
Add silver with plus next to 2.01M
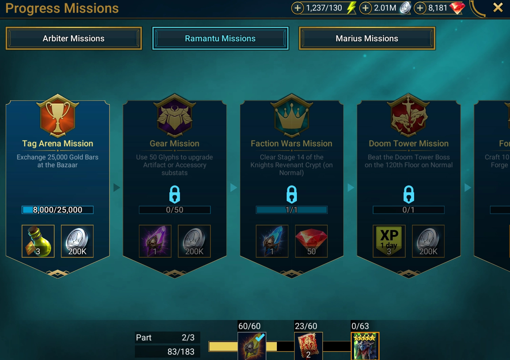coord(365,8)
